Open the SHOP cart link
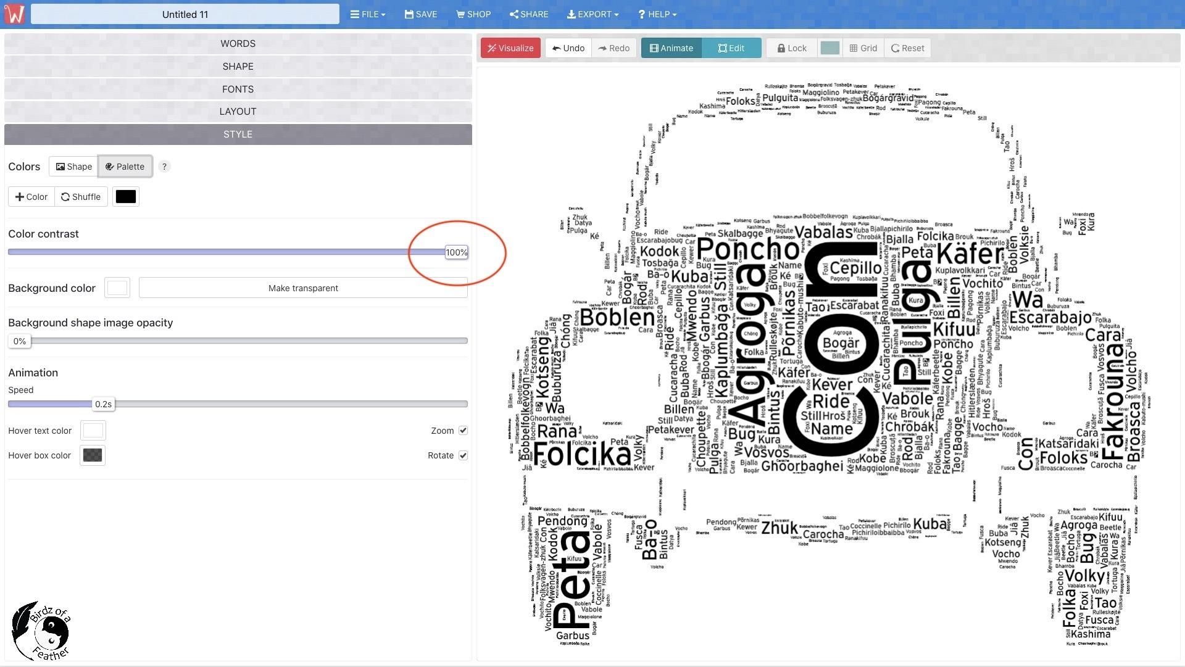 (473, 14)
